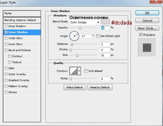Click the Noise slider handle

pos(70,79)
